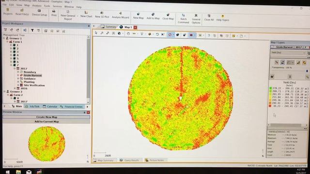
Task: Toggle the Grain Harvest layer visibility checkbox
Action: tap(272, 47)
